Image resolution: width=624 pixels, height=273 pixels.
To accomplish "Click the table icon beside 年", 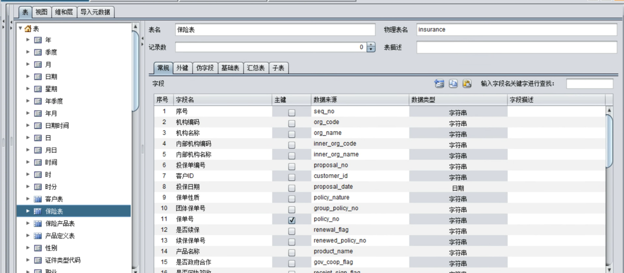I will 38,40.
